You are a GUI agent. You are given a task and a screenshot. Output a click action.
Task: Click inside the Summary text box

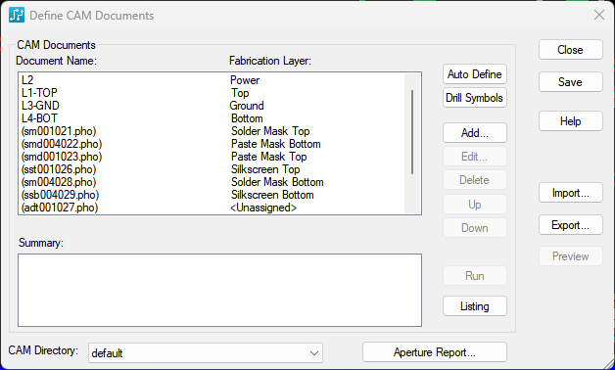219,290
